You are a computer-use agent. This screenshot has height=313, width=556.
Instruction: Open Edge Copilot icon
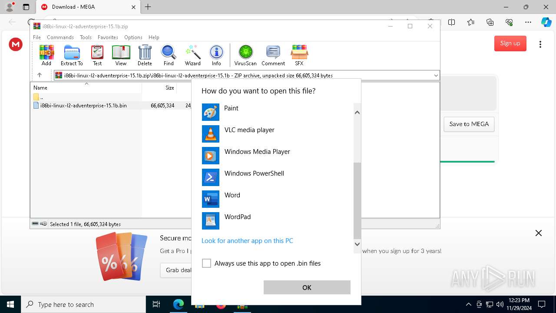(546, 22)
